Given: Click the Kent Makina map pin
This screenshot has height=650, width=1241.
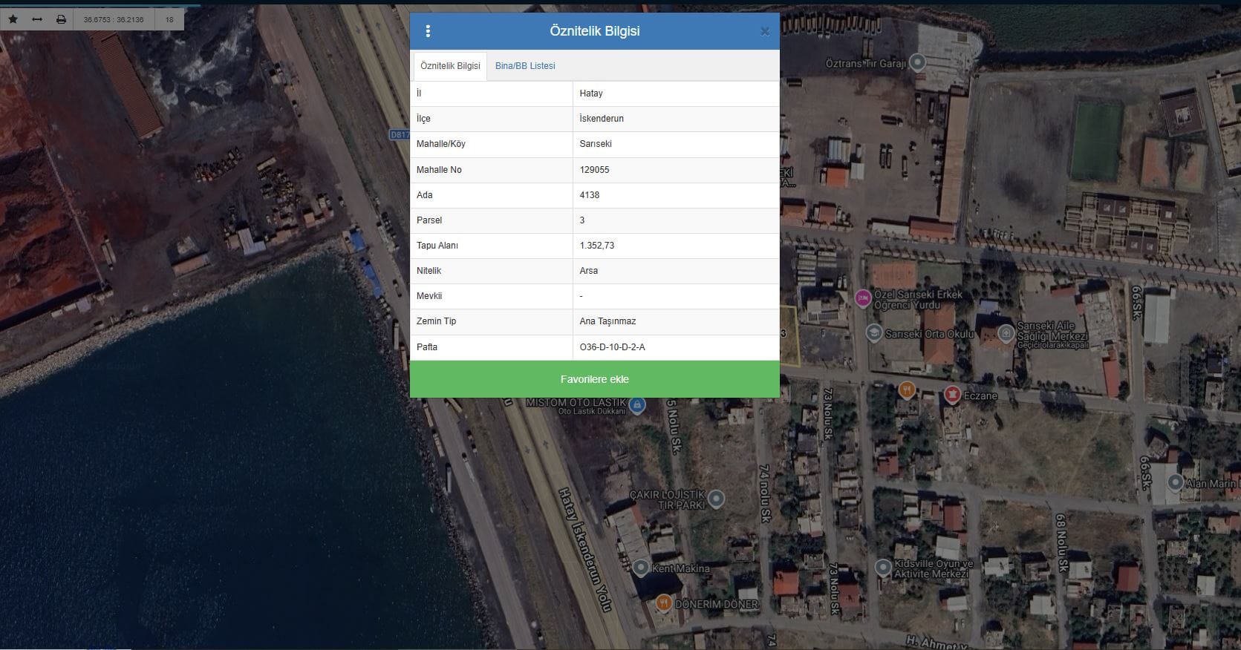Looking at the screenshot, I should (641, 568).
